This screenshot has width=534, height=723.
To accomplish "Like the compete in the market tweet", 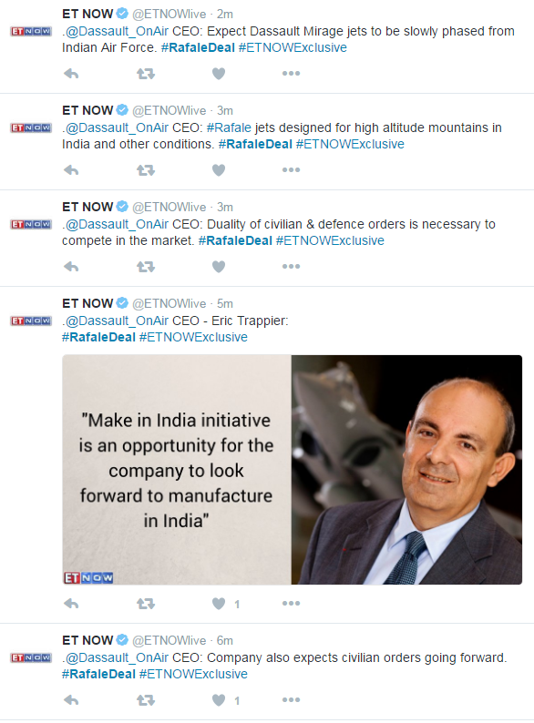I will coord(219,267).
